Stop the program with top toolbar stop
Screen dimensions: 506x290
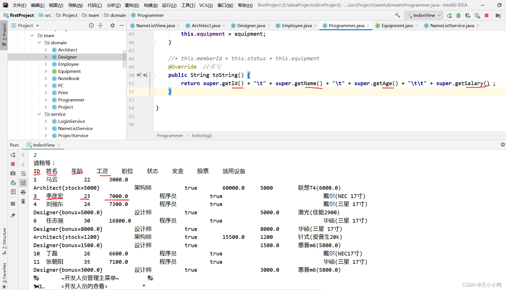(x=487, y=15)
